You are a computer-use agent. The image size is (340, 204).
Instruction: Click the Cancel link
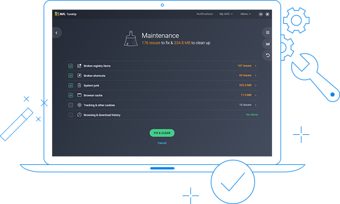(x=162, y=143)
